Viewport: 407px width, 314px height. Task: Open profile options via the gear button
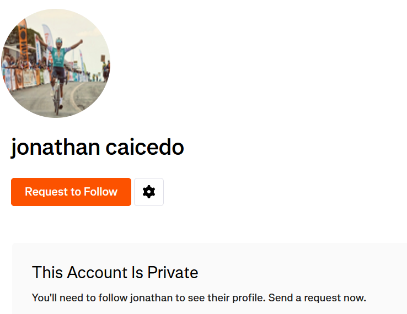tap(149, 192)
